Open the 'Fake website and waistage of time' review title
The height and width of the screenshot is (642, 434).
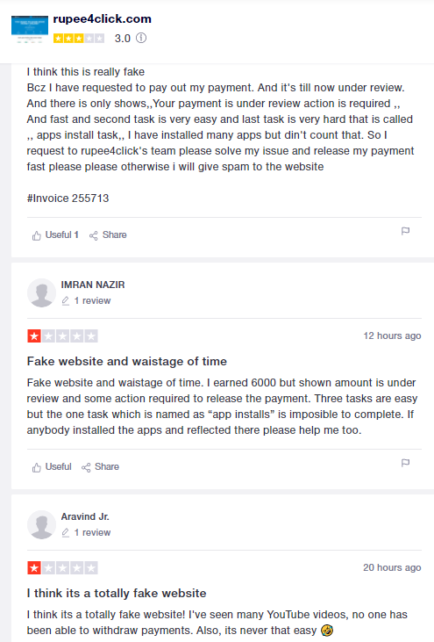coord(126,362)
